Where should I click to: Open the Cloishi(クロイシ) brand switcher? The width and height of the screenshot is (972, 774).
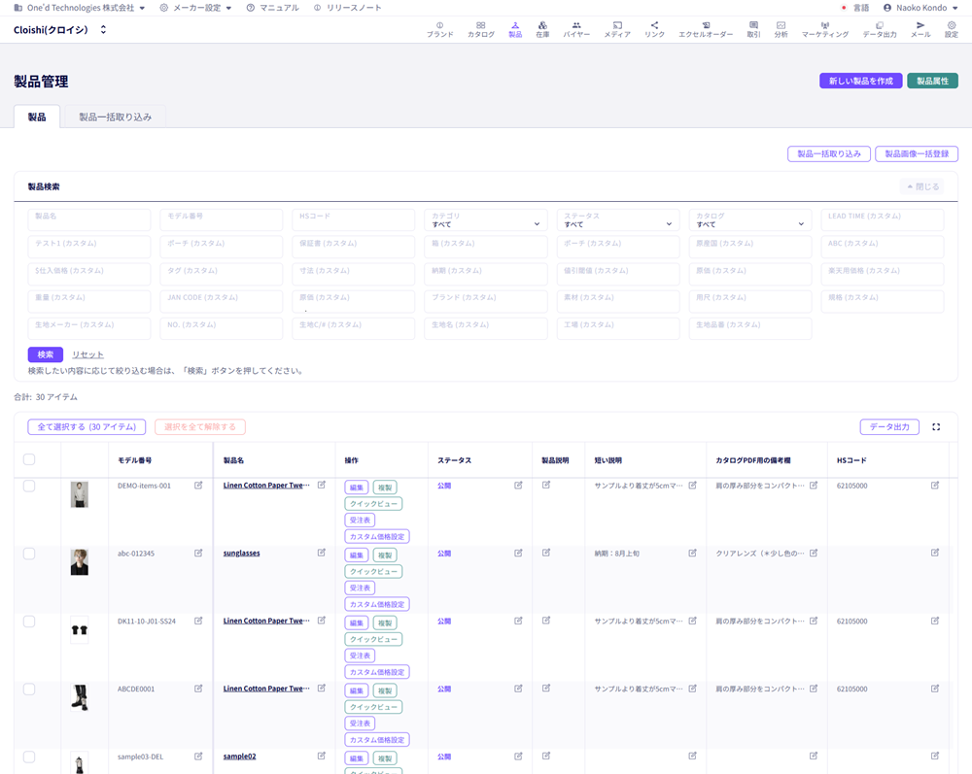tap(60, 30)
